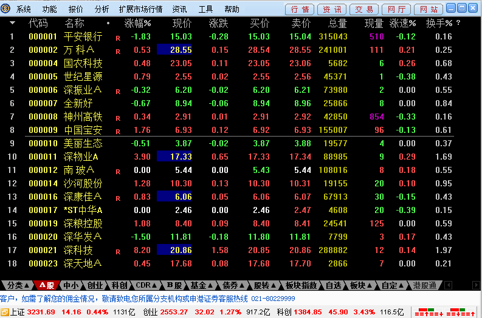The width and height of the screenshot is (482, 318).
Task: Sort by the 涨幅% column header
Action: 137,23
